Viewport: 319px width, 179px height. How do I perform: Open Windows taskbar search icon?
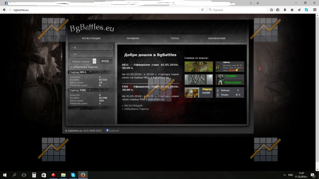click(x=14, y=175)
